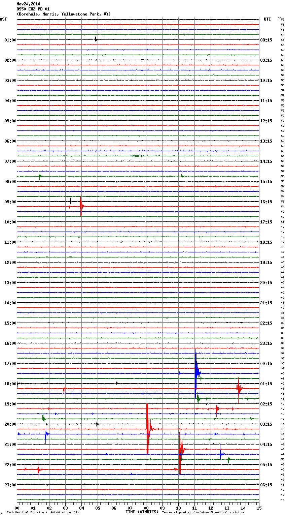
Task: Click the 18:15 UTC time label
Action: tap(266, 242)
